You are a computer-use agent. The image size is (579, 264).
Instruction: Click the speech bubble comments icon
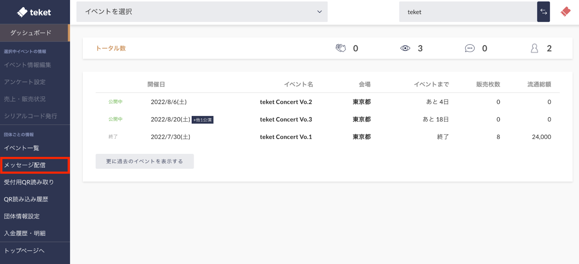point(469,48)
